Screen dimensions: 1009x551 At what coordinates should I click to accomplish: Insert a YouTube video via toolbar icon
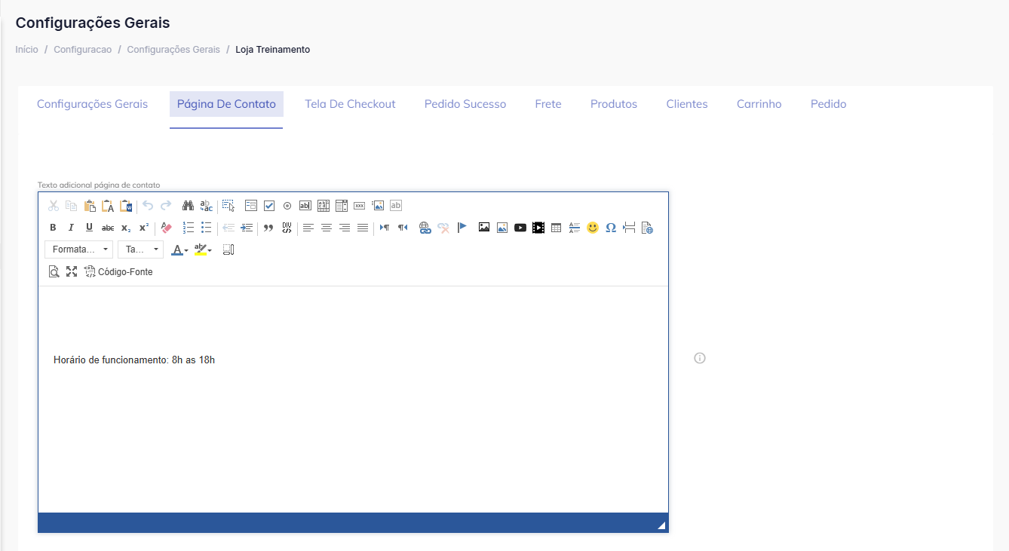520,228
